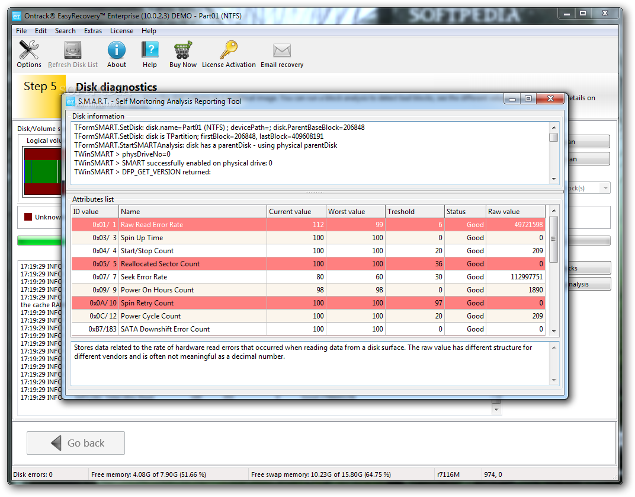Open the Help question mark book icon
Image resolution: width=635 pixels, height=497 pixels.
point(149,50)
